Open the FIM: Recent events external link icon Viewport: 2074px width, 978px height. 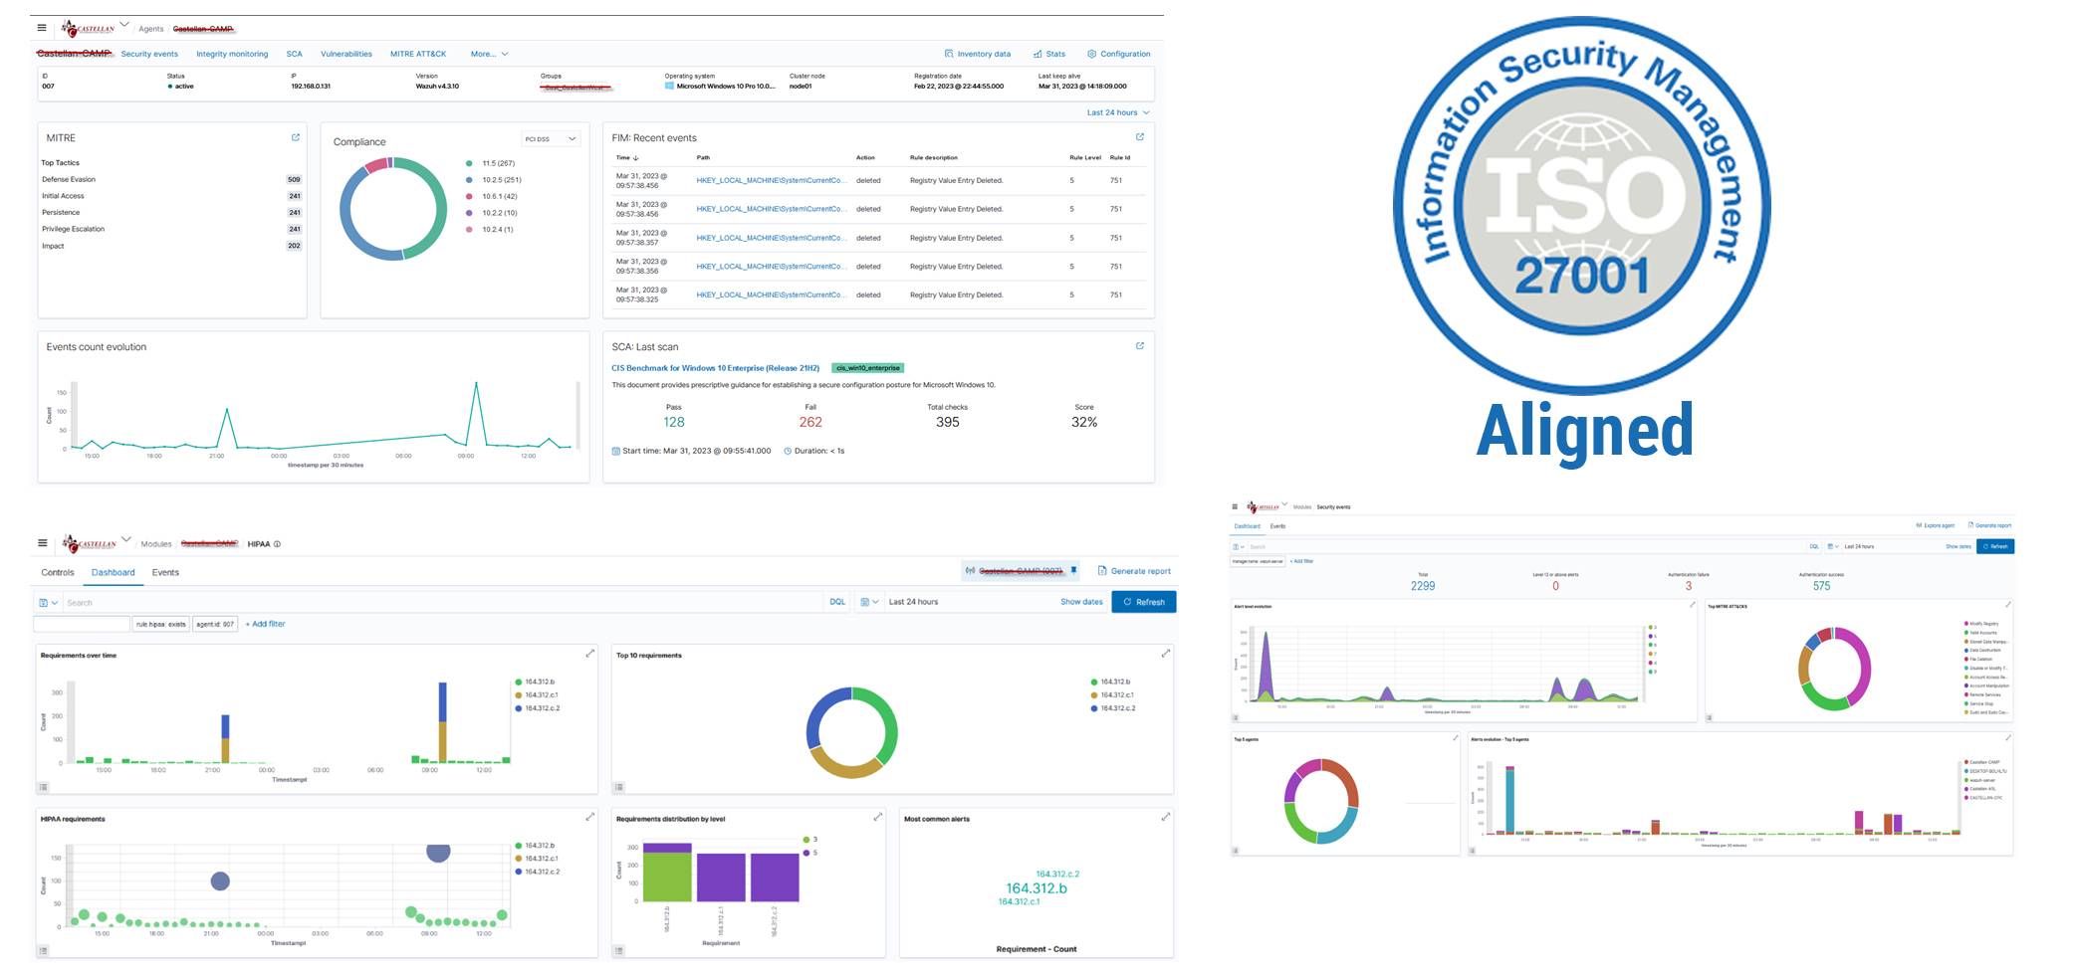tap(1140, 137)
